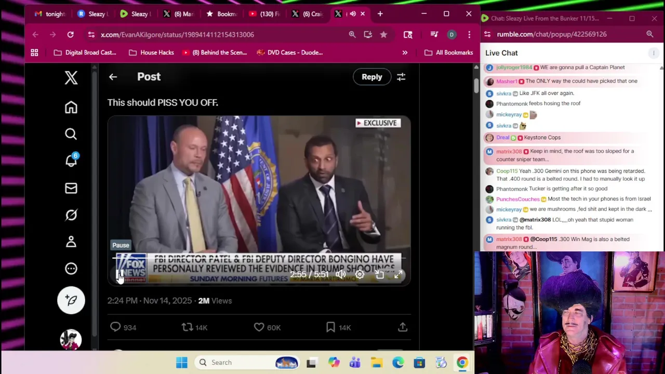Image resolution: width=665 pixels, height=374 pixels.
Task: Switch to the '(6) Crai' X tab
Action: coord(307,14)
